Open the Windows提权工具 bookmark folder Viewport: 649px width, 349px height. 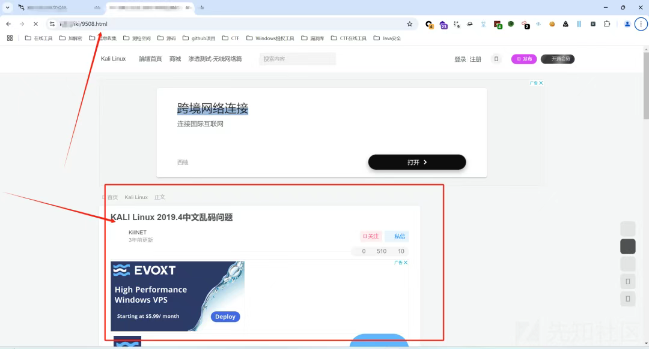tap(270, 38)
